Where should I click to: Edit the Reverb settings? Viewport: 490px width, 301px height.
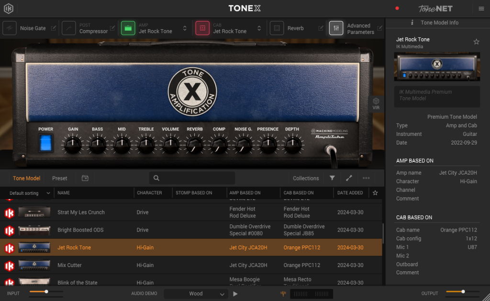pyautogui.click(x=321, y=28)
